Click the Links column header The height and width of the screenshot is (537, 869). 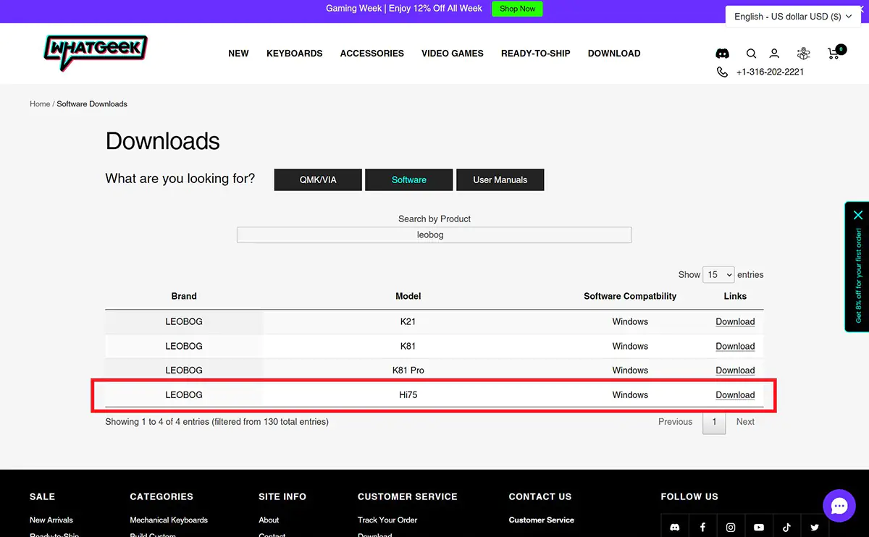click(x=735, y=296)
